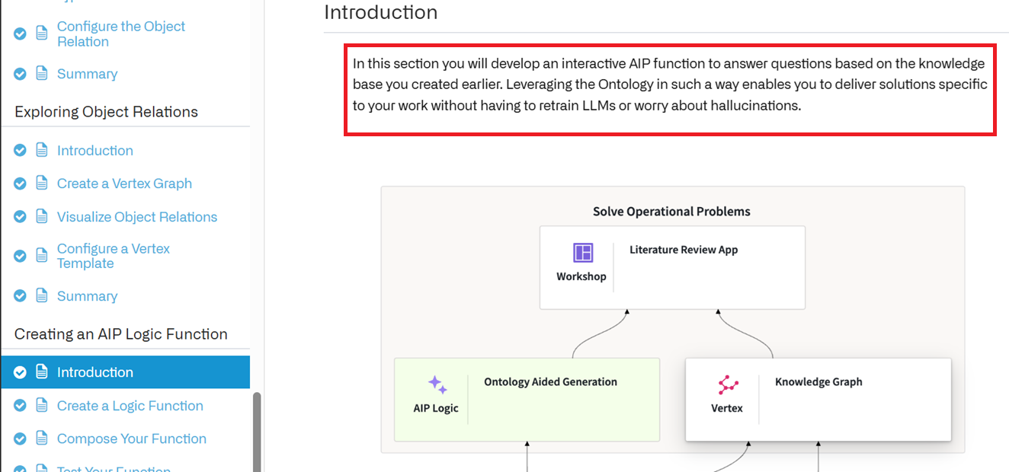This screenshot has height=472, width=1009.
Task: Click document icon beside Compose Your Function
Action: 42,439
